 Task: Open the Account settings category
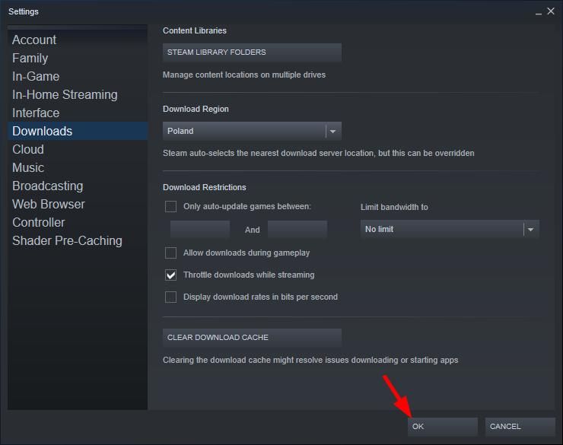tap(34, 40)
